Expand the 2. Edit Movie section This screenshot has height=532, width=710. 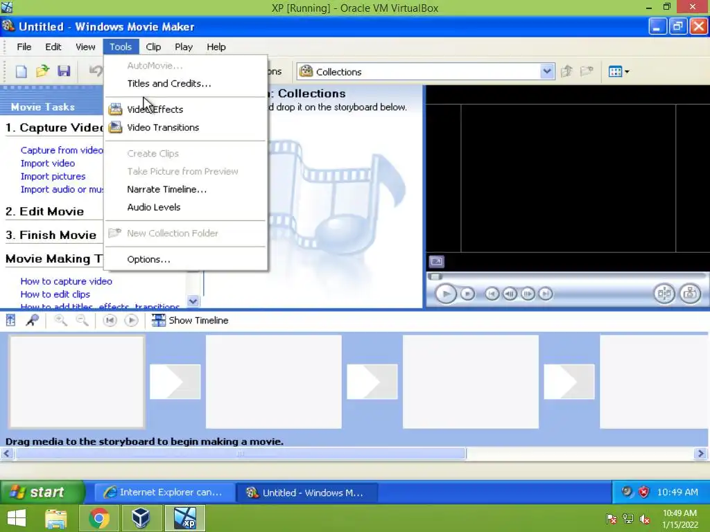click(45, 211)
